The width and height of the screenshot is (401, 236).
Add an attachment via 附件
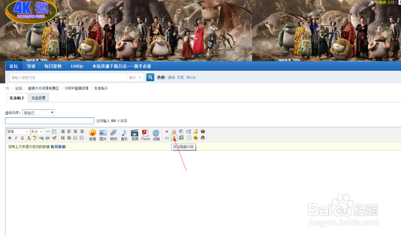113,135
